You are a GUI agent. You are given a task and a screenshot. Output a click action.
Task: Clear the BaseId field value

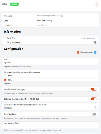95,107
